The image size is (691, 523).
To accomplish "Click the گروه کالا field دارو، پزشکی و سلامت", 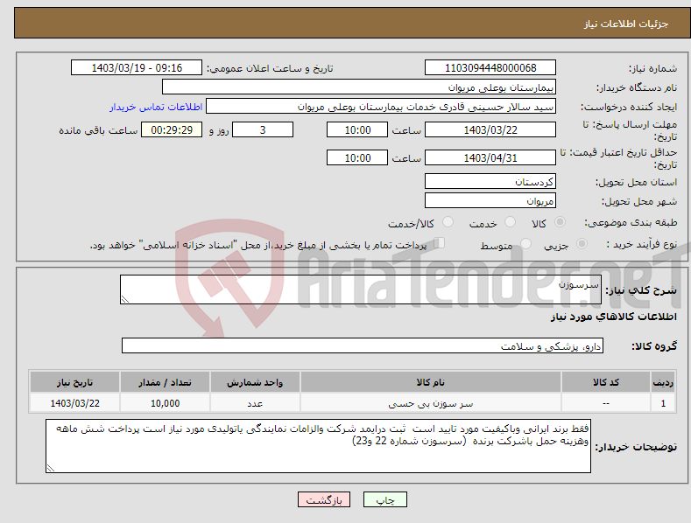I will point(363,346).
